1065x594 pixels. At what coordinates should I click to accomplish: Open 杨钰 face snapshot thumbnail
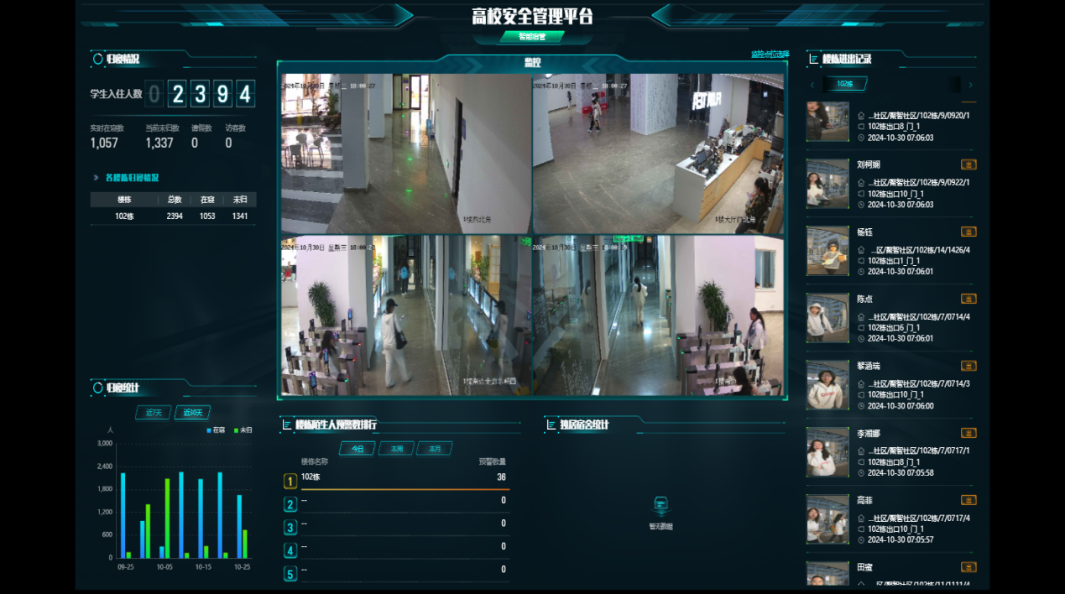coord(827,251)
